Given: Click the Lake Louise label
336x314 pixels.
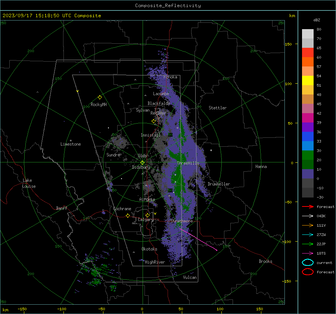Looking at the screenshot, I should point(29,183).
